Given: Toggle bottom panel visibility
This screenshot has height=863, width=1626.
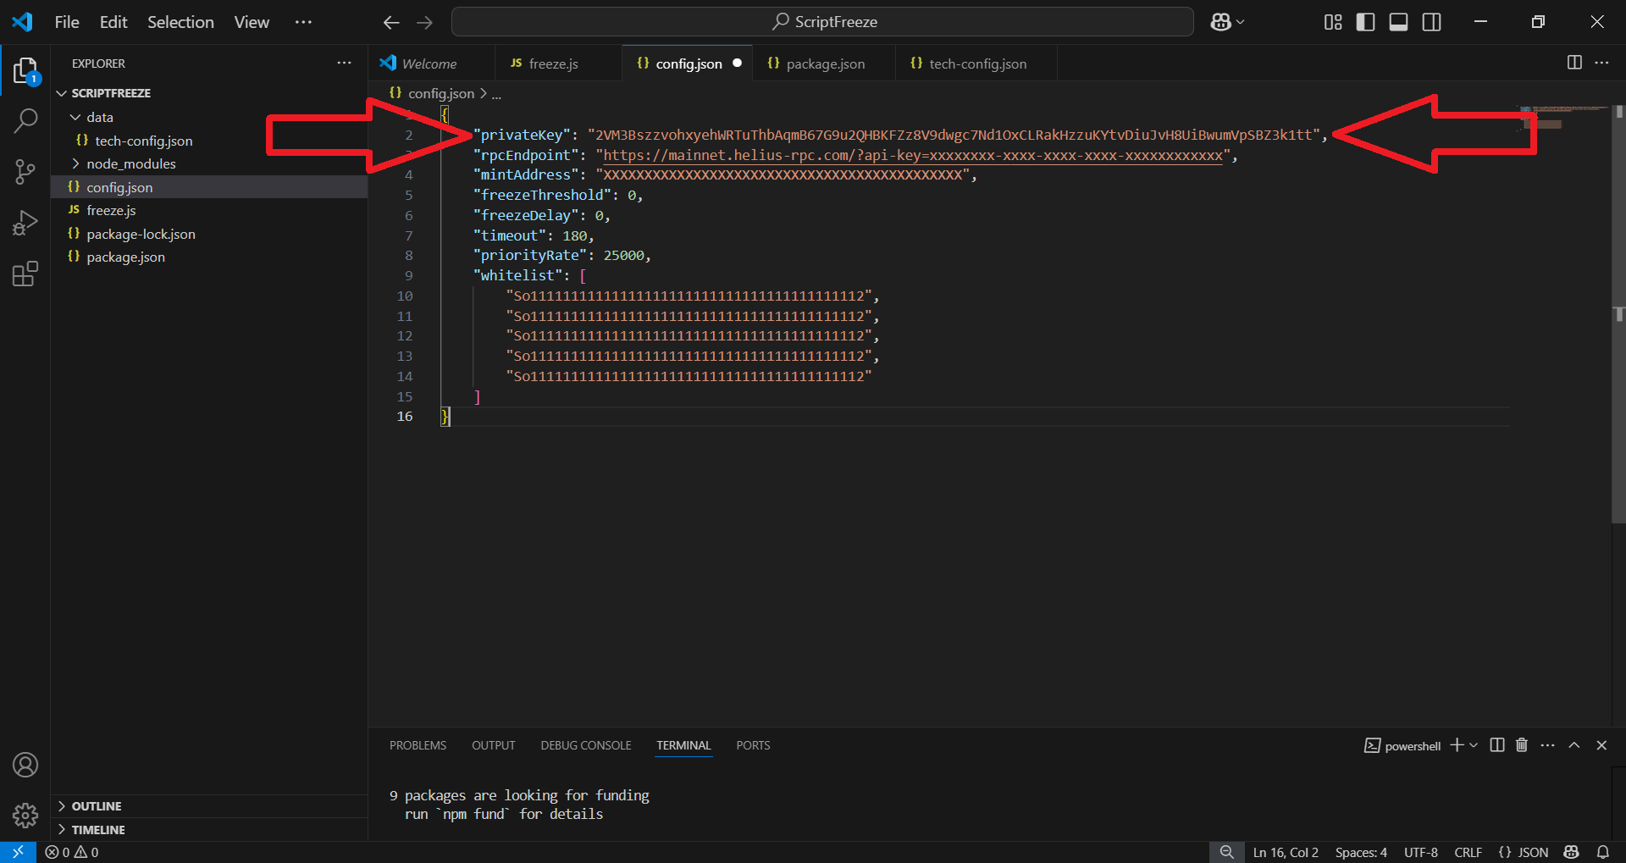Looking at the screenshot, I should [1398, 22].
